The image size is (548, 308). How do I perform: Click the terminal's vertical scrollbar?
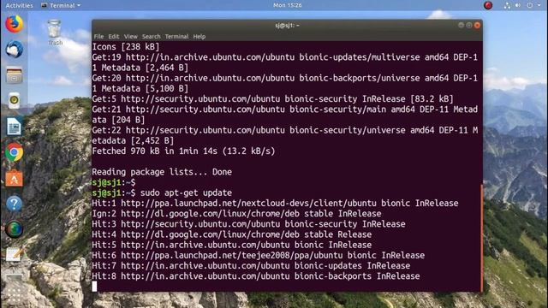click(481, 238)
